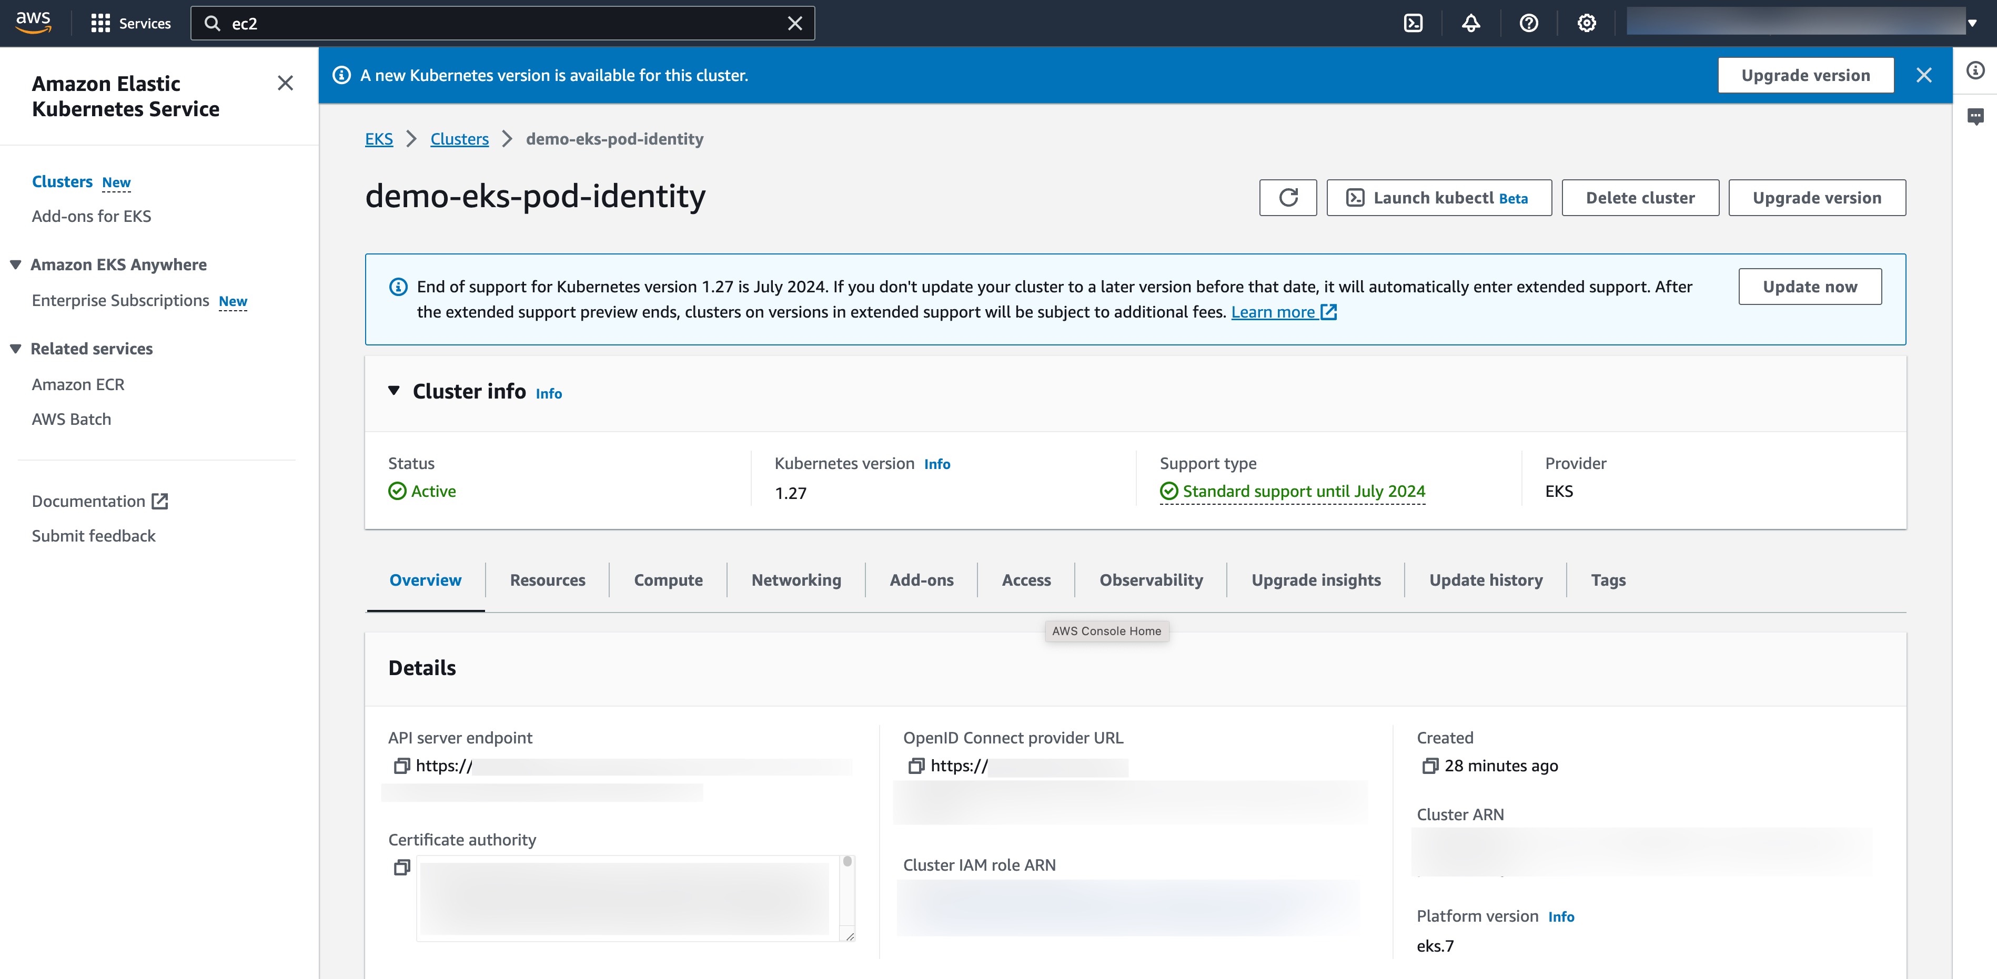Image resolution: width=1997 pixels, height=979 pixels.
Task: Open the Kubernetes version Info link
Action: click(x=936, y=464)
